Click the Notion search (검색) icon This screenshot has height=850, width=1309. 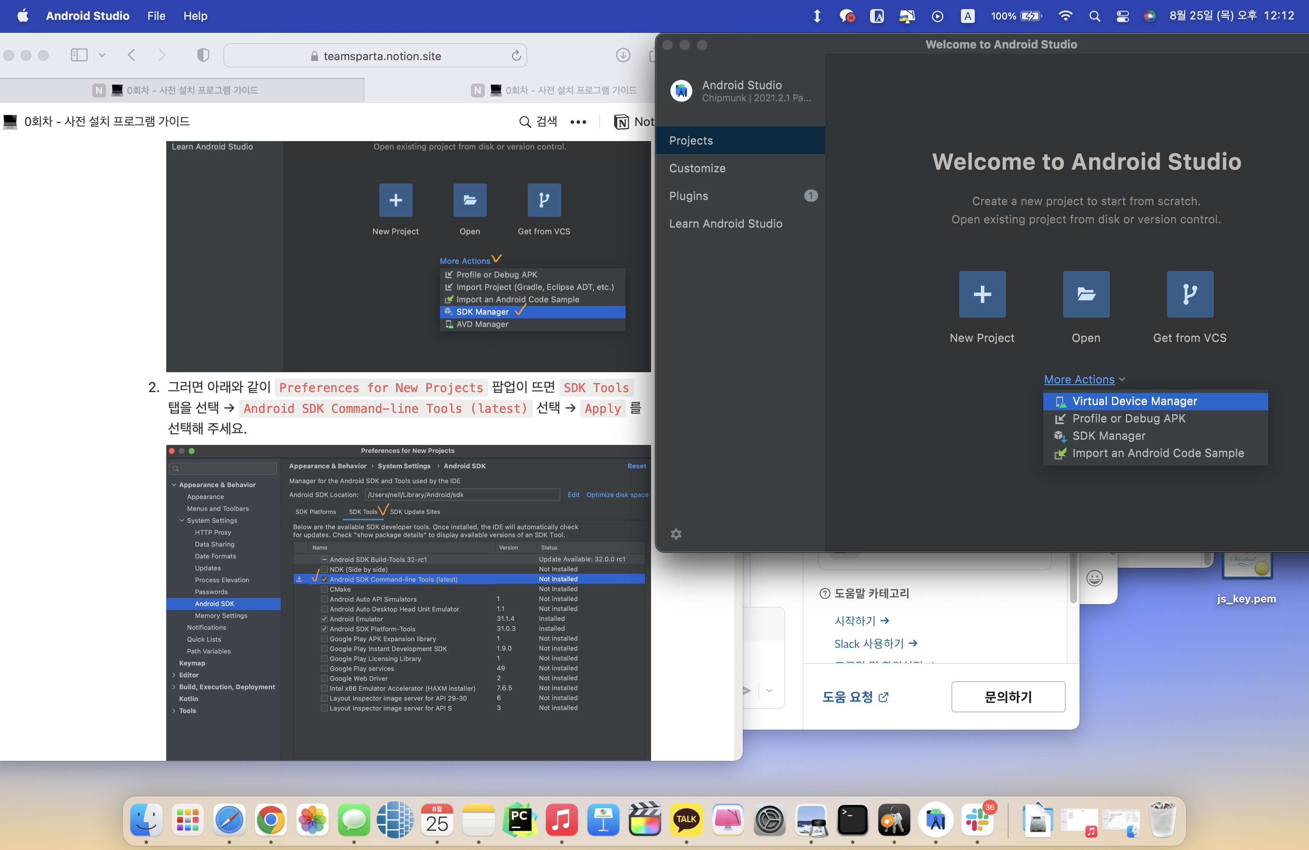[525, 122]
